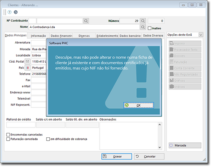Open the Gráficos chart option

[x=185, y=81]
